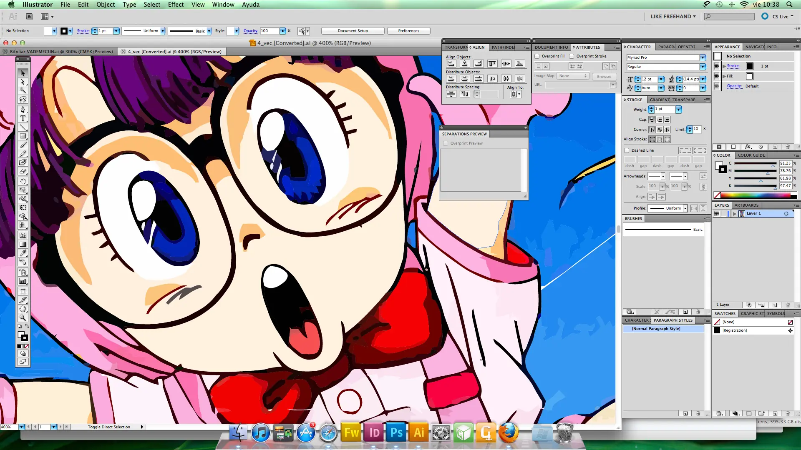The image size is (801, 450).
Task: Click the Stroke link in the control bar
Action: [x=83, y=31]
